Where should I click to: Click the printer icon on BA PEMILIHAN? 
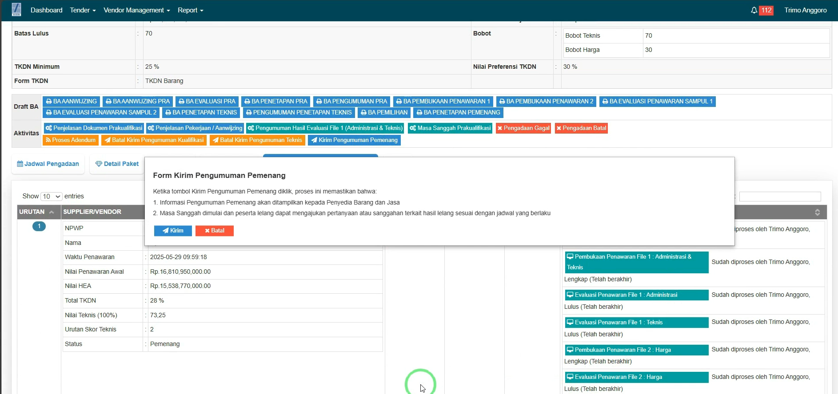363,113
